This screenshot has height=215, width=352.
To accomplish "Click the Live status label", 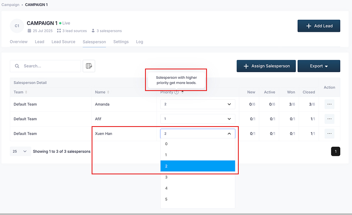I will tap(66, 23).
